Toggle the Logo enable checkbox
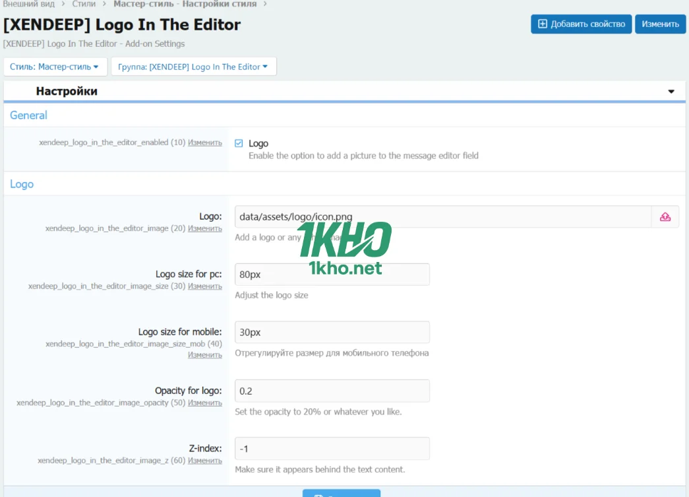This screenshot has width=689, height=497. 239,143
